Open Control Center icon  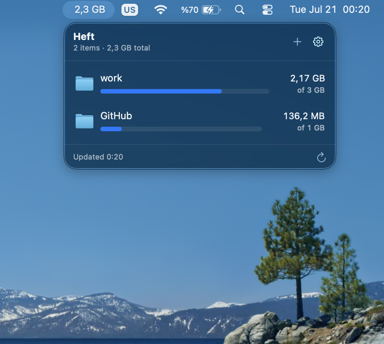pos(267,10)
